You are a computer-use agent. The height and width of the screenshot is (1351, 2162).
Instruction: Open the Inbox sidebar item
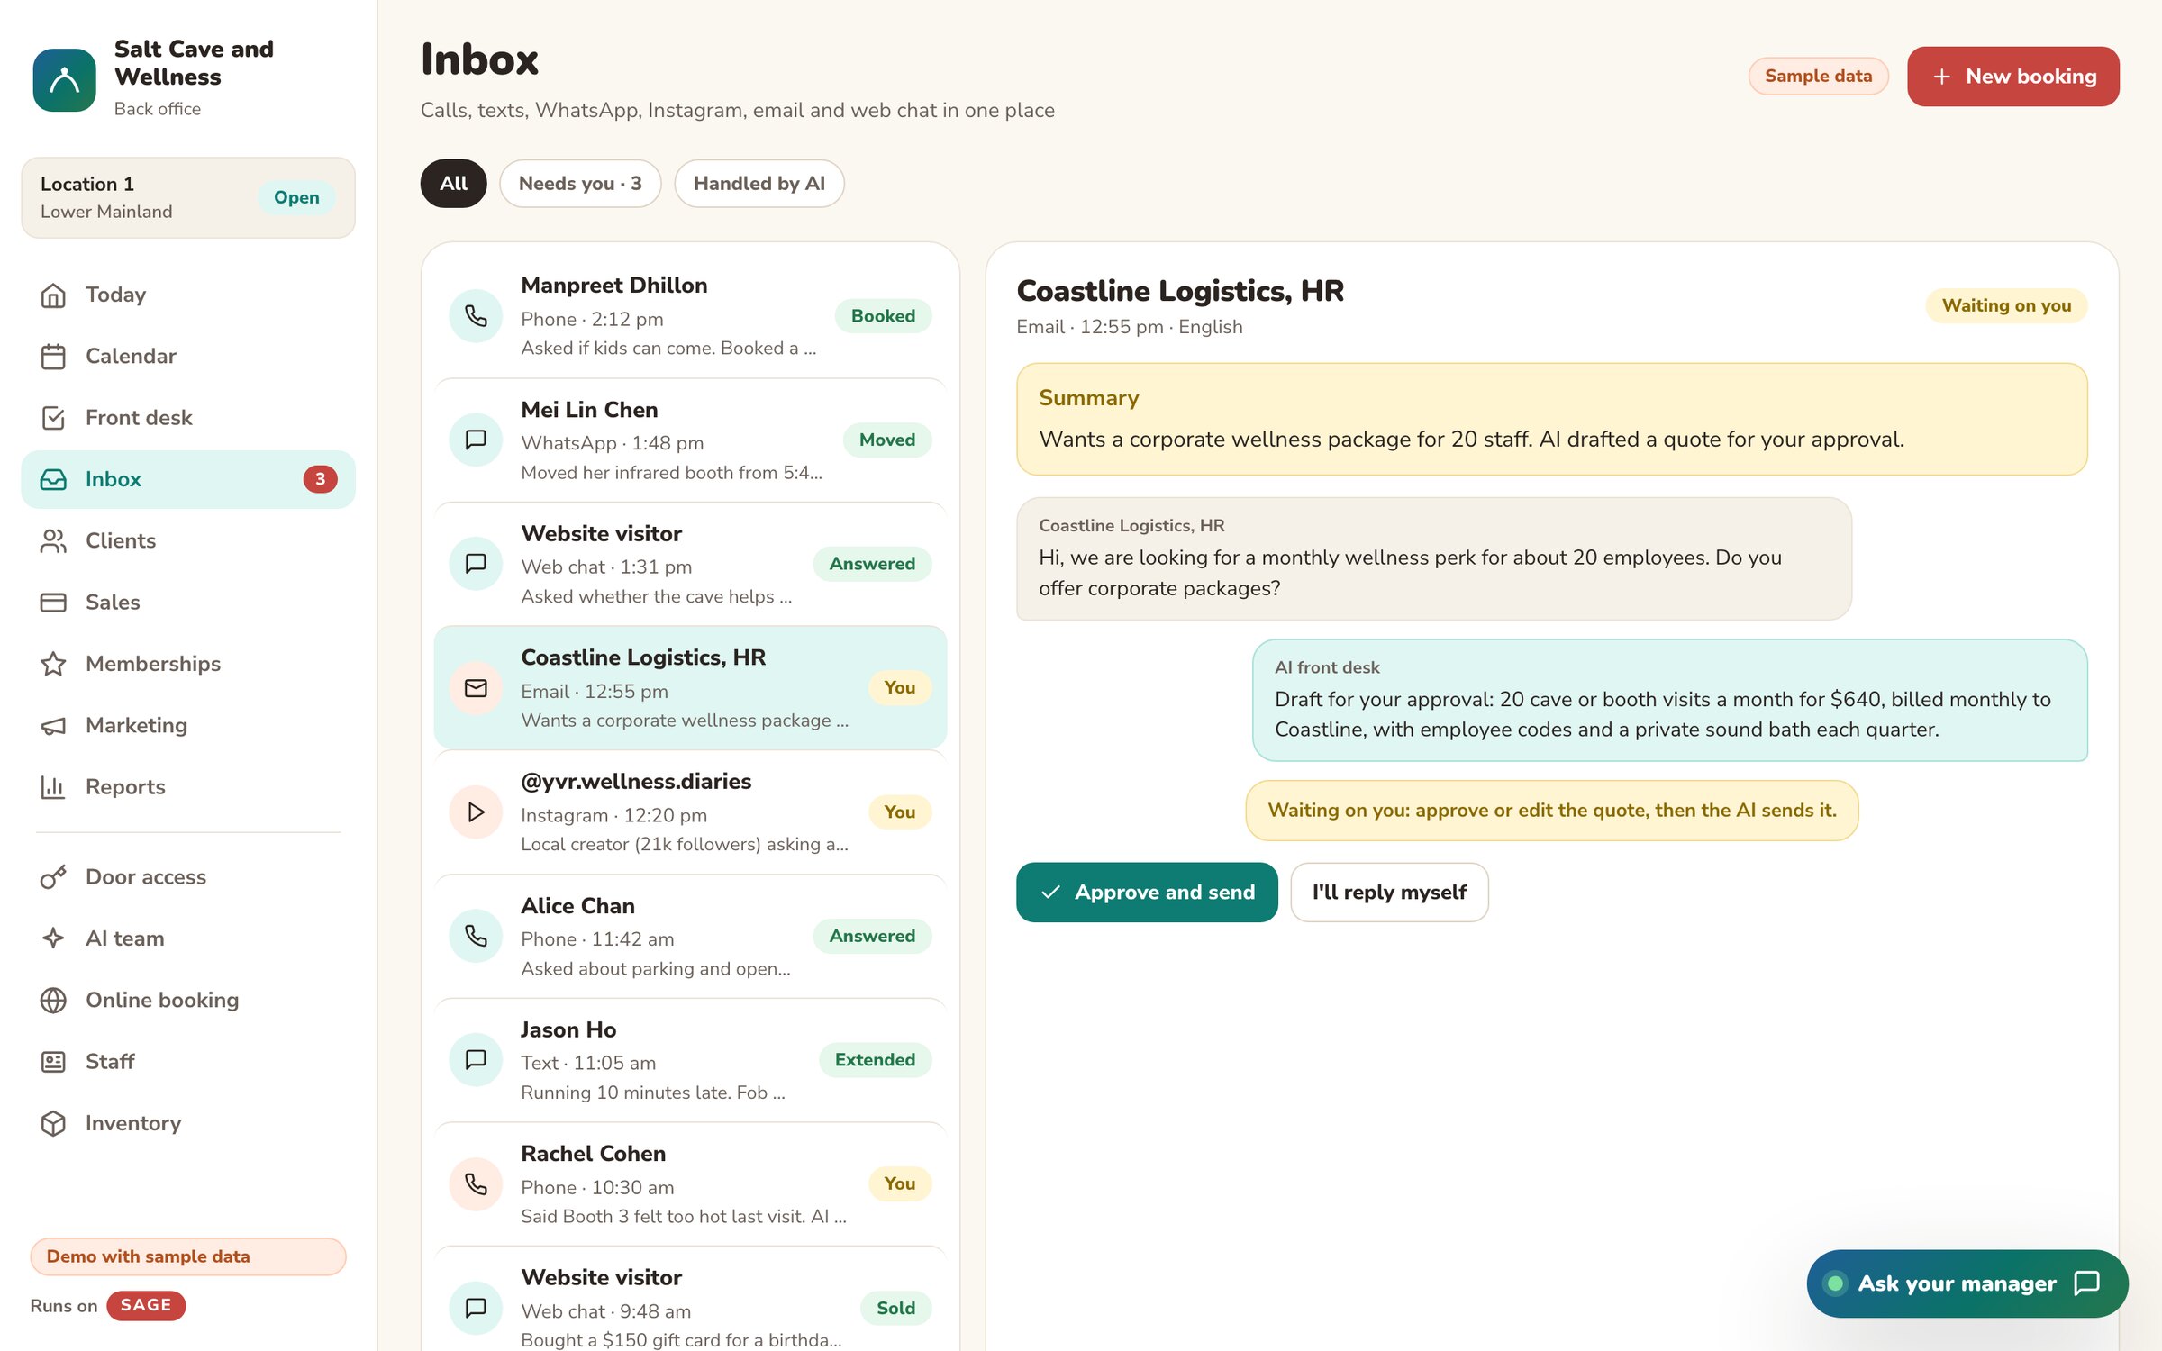(188, 479)
